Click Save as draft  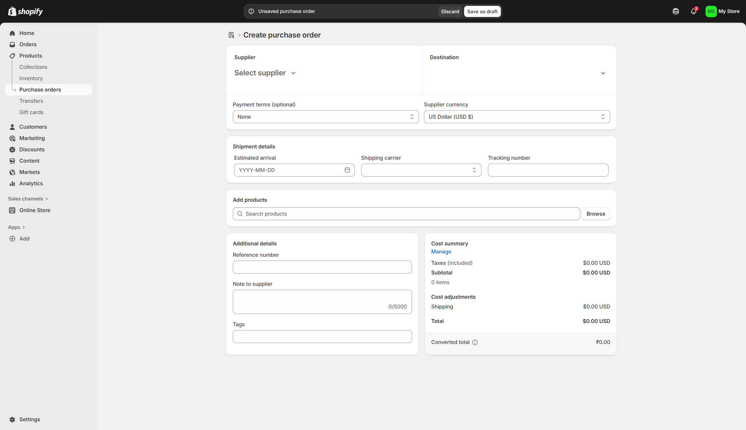click(482, 11)
